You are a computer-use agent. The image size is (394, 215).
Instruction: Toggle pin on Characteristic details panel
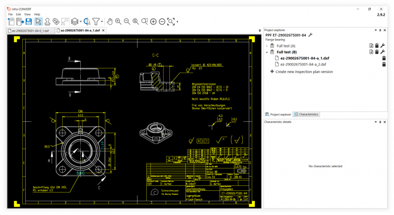380,122
